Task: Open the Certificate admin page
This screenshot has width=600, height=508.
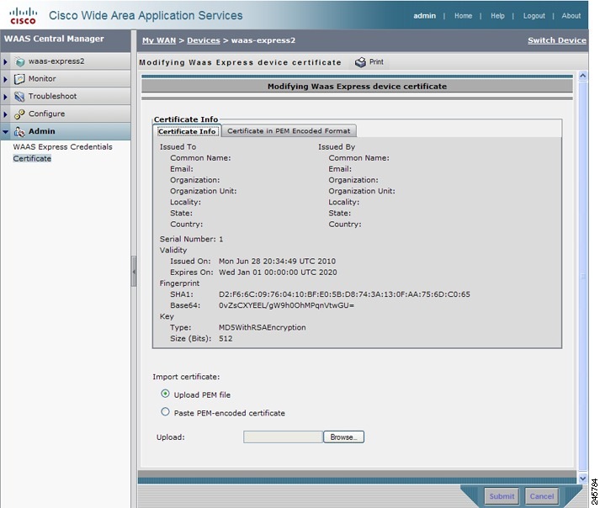Action: (x=32, y=158)
